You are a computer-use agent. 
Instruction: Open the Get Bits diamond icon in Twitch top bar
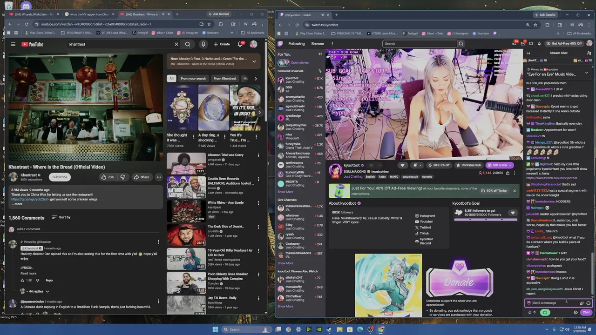click(539, 43)
